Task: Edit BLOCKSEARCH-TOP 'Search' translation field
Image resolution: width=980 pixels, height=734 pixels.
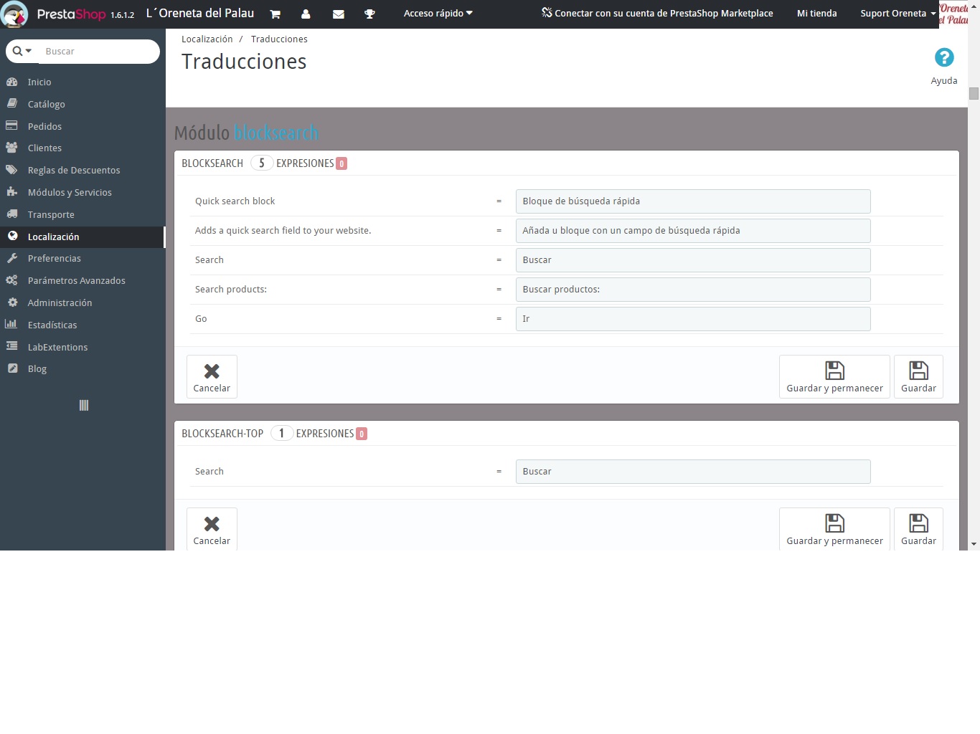Action: coord(693,472)
